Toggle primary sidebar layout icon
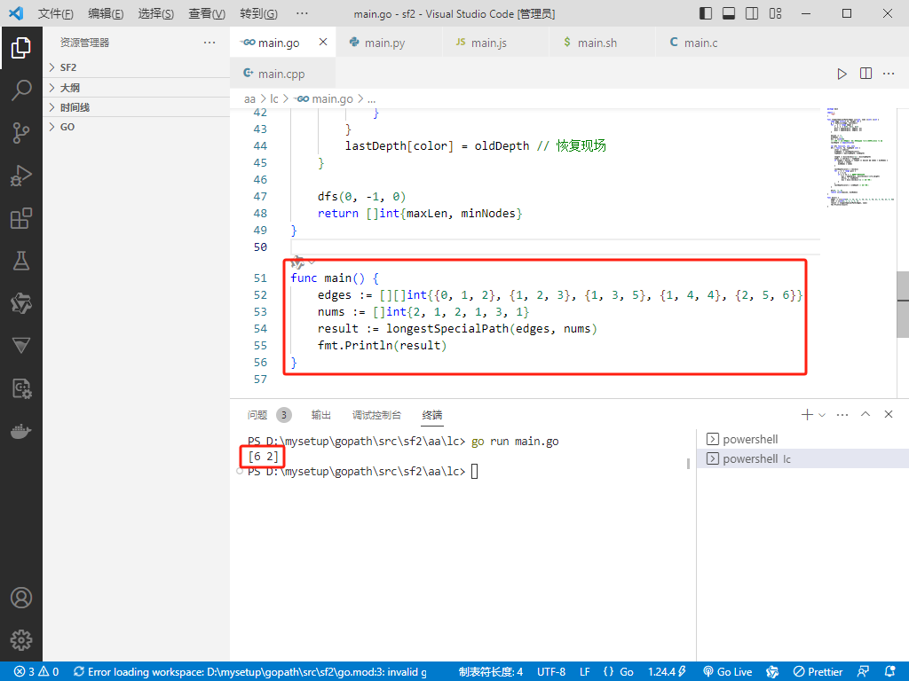This screenshot has height=681, width=909. [706, 13]
